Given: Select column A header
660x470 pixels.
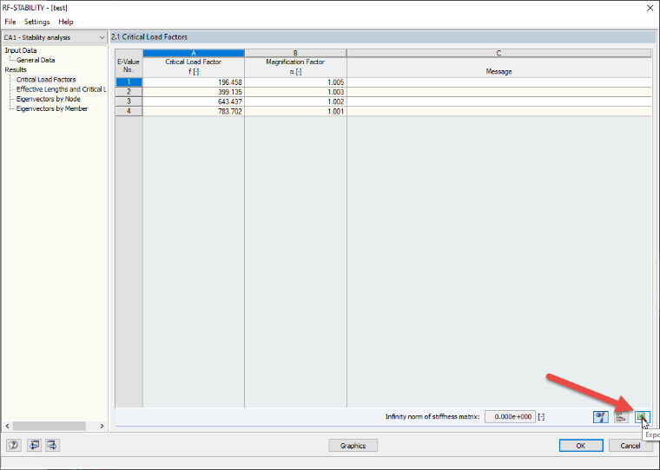Looking at the screenshot, I should [x=194, y=53].
